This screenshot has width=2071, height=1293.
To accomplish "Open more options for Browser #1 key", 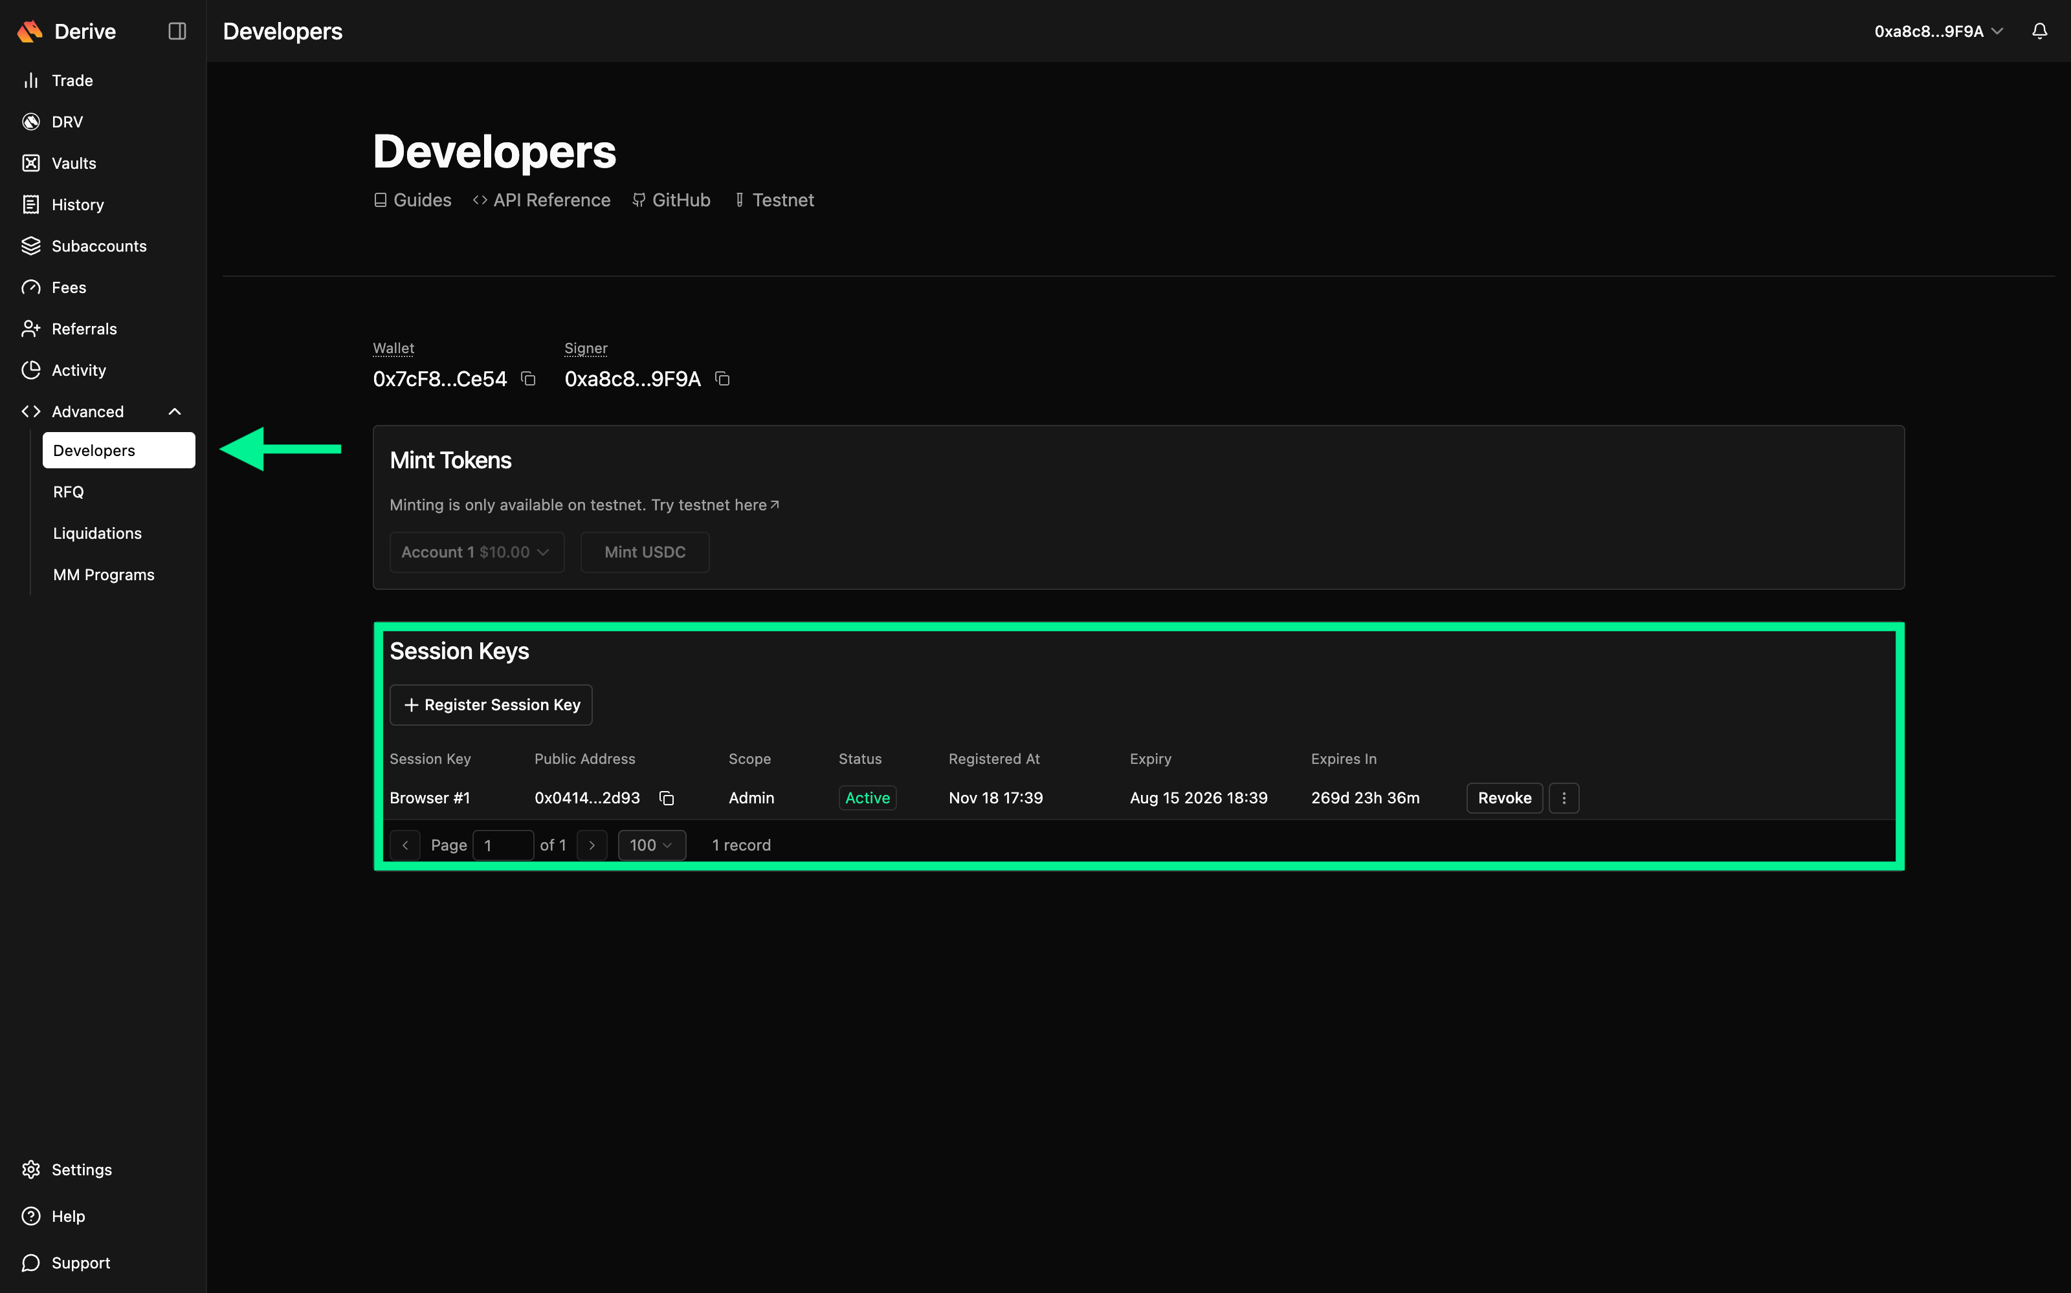I will point(1564,798).
